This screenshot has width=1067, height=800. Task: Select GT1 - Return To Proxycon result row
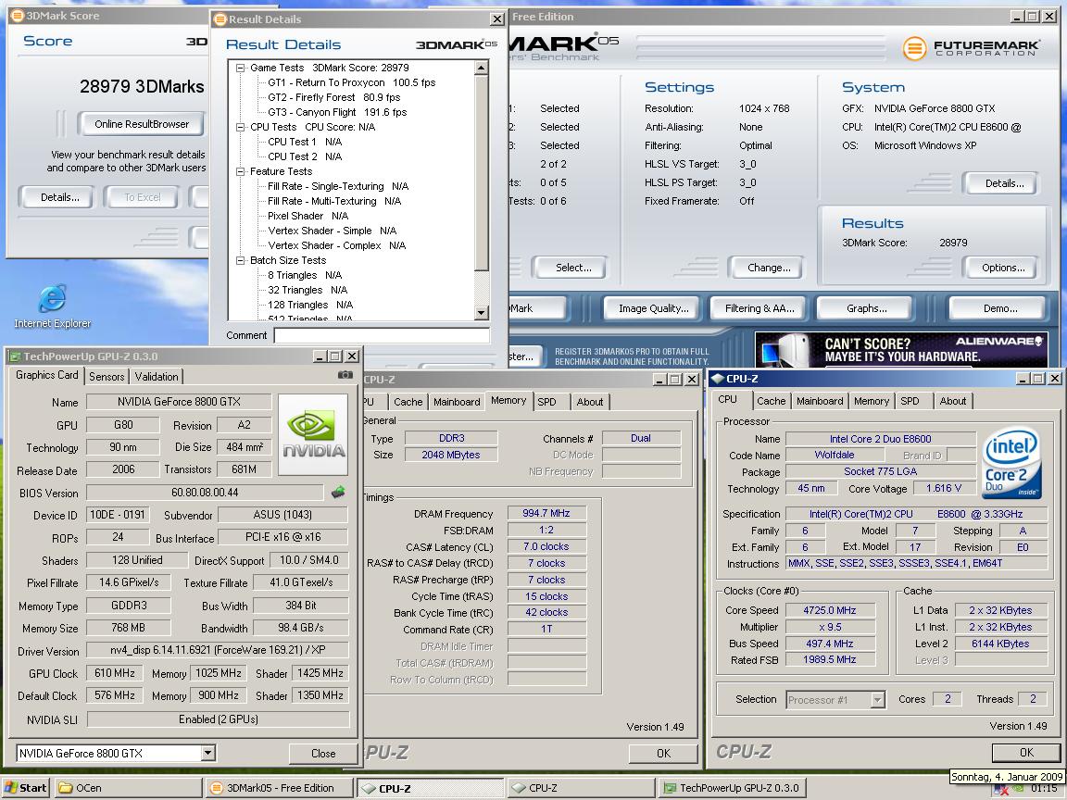tap(351, 83)
